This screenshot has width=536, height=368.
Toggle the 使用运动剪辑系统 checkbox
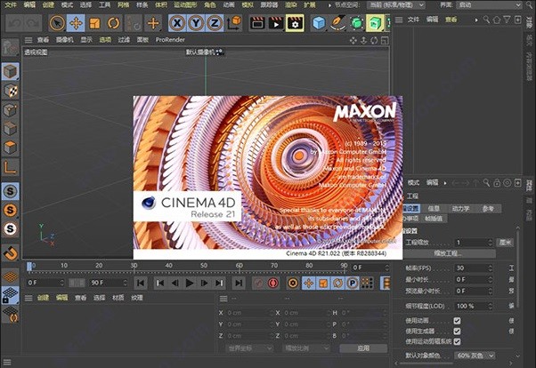pyautogui.click(x=457, y=341)
